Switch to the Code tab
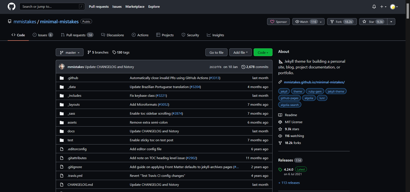 (x=18, y=35)
